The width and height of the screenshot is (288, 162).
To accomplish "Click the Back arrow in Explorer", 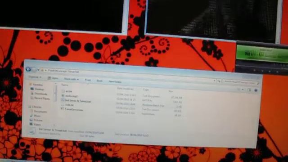I will coord(28,69).
